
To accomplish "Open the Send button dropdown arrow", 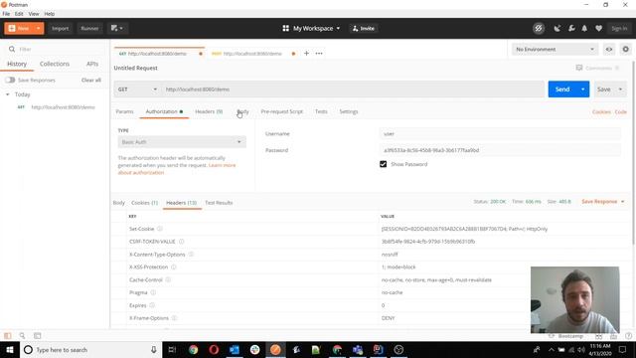I will point(583,89).
